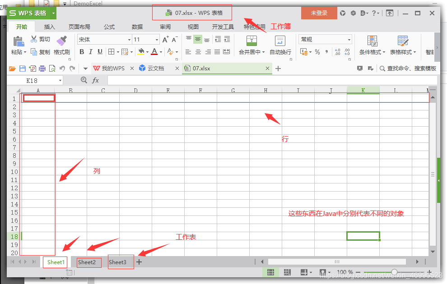Image resolution: width=447 pixels, height=284 pixels.
Task: Select the italic (I) formatting icon
Action: (x=90, y=52)
